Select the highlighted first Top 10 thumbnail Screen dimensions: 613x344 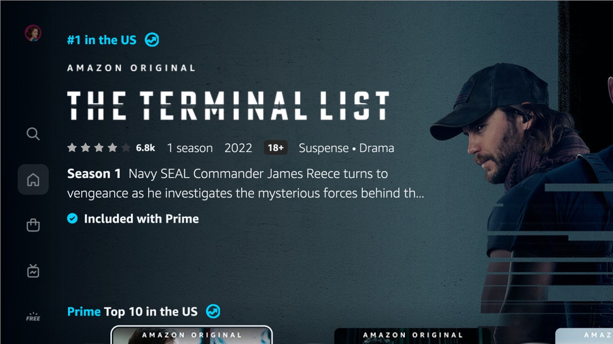pyautogui.click(x=191, y=335)
